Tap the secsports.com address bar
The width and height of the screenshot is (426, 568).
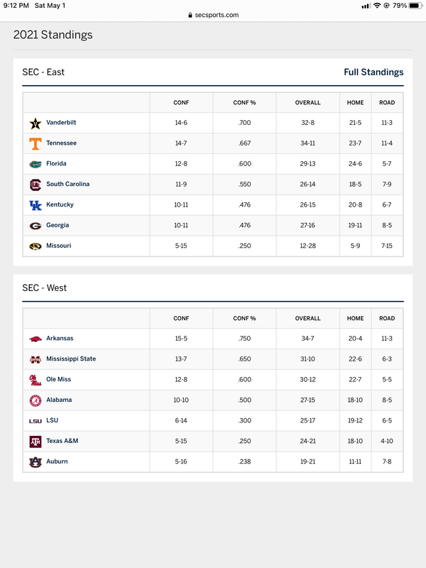pyautogui.click(x=213, y=15)
